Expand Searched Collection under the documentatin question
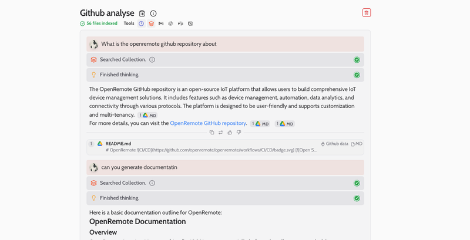This screenshot has width=470, height=240. (226, 183)
